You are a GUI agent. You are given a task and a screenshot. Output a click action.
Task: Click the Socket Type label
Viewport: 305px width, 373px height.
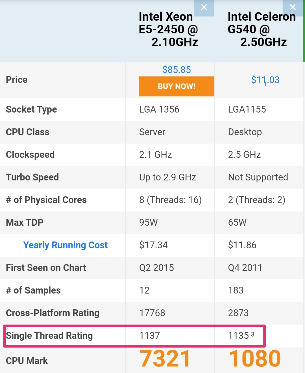[31, 109]
